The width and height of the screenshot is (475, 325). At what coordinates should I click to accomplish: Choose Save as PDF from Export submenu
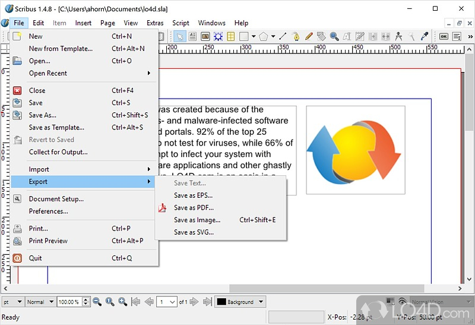coord(194,208)
